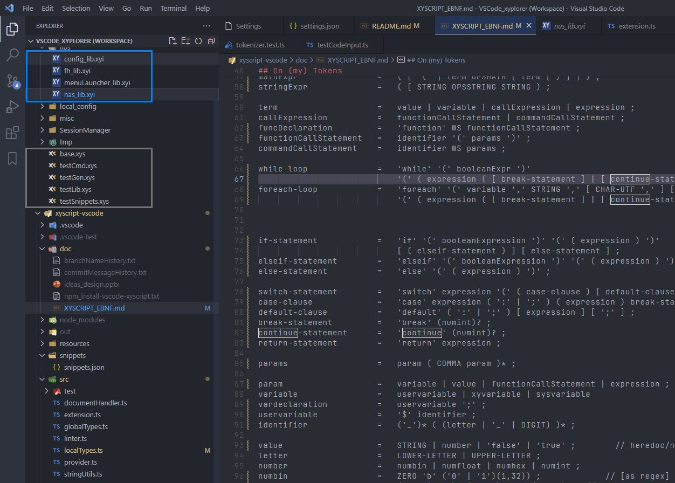This screenshot has height=483, width=675.
Task: Open the Extensions view
Action: [x=12, y=133]
